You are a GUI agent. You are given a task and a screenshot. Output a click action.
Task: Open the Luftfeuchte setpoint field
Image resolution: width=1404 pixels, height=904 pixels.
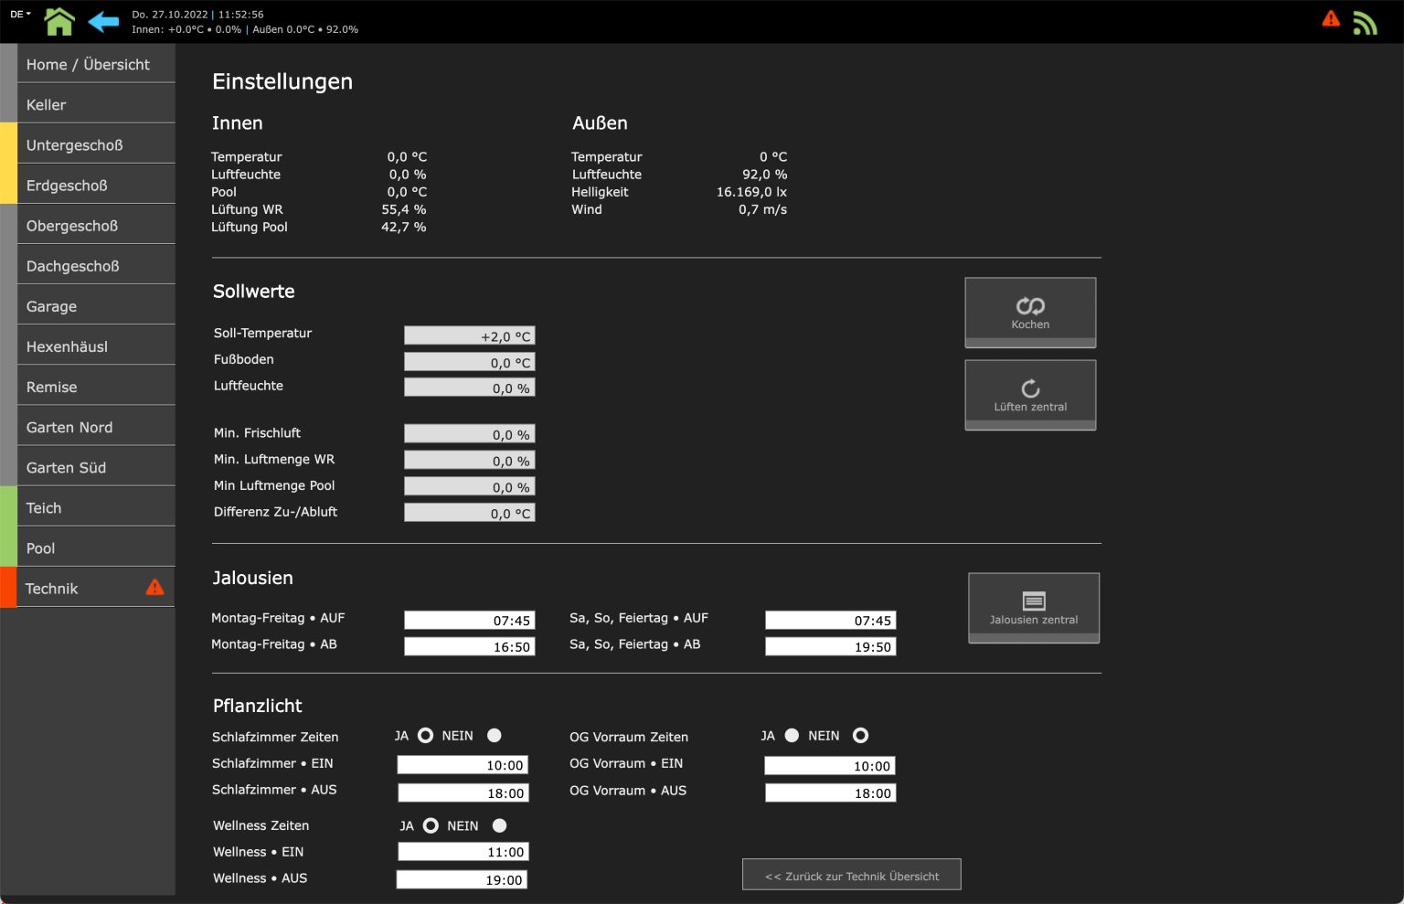470,387
